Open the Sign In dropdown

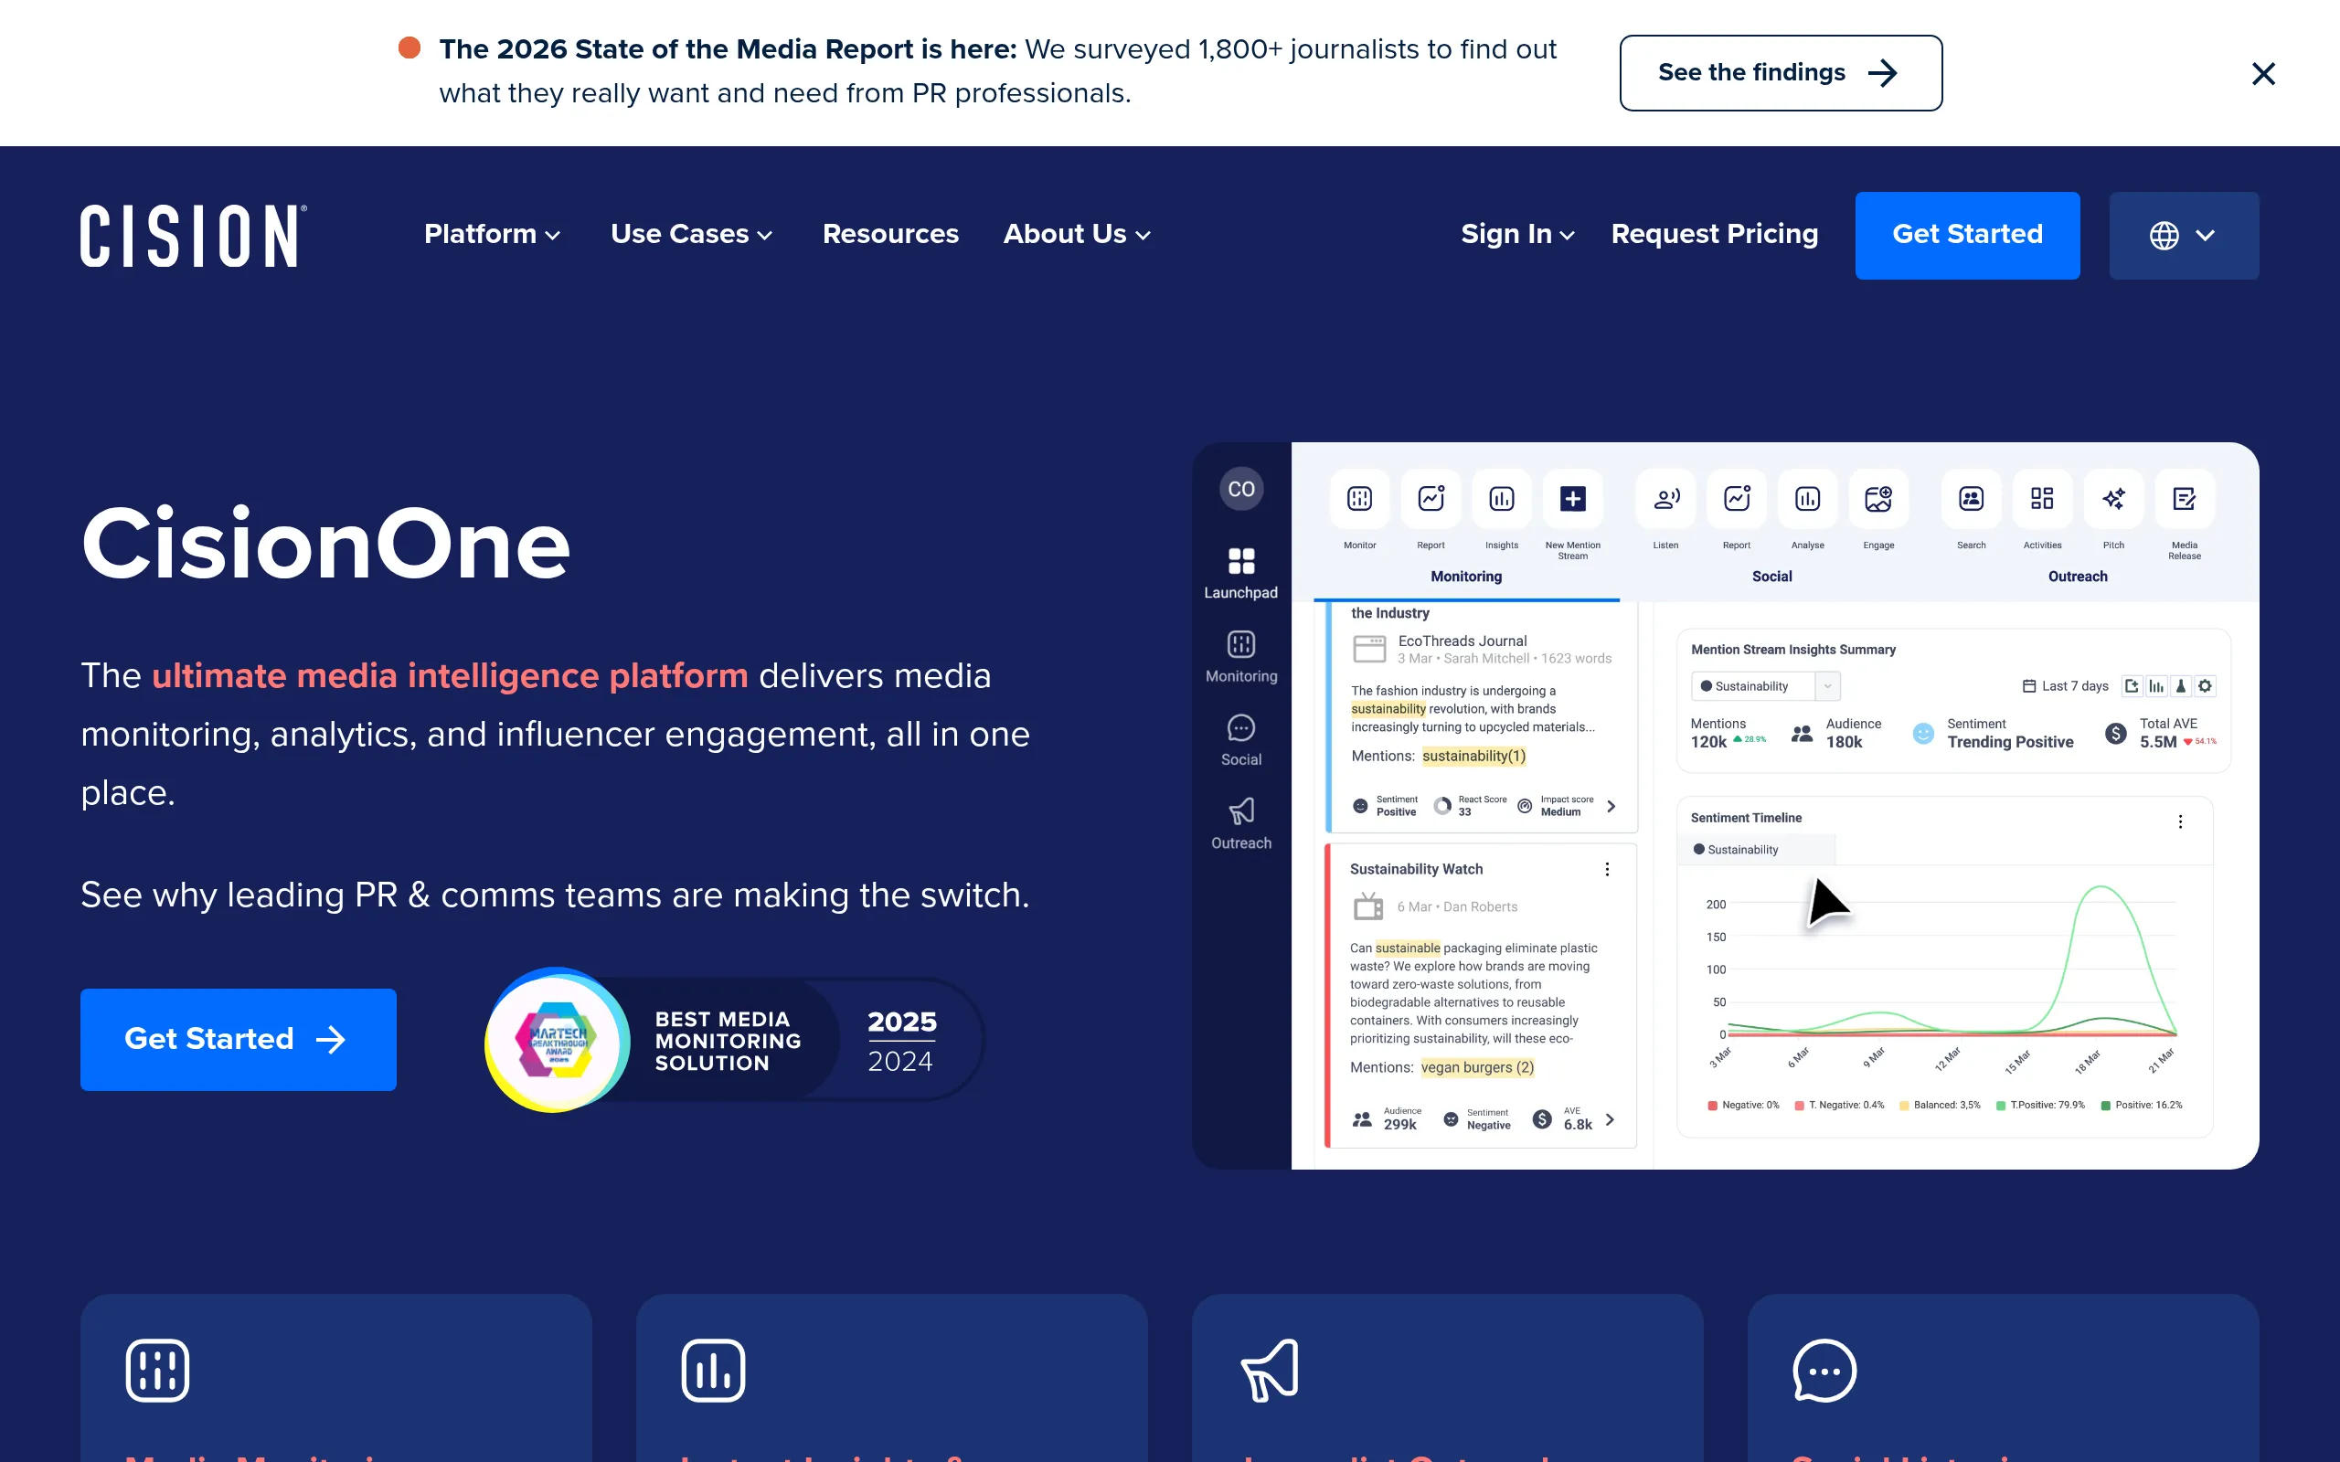pos(1517,234)
